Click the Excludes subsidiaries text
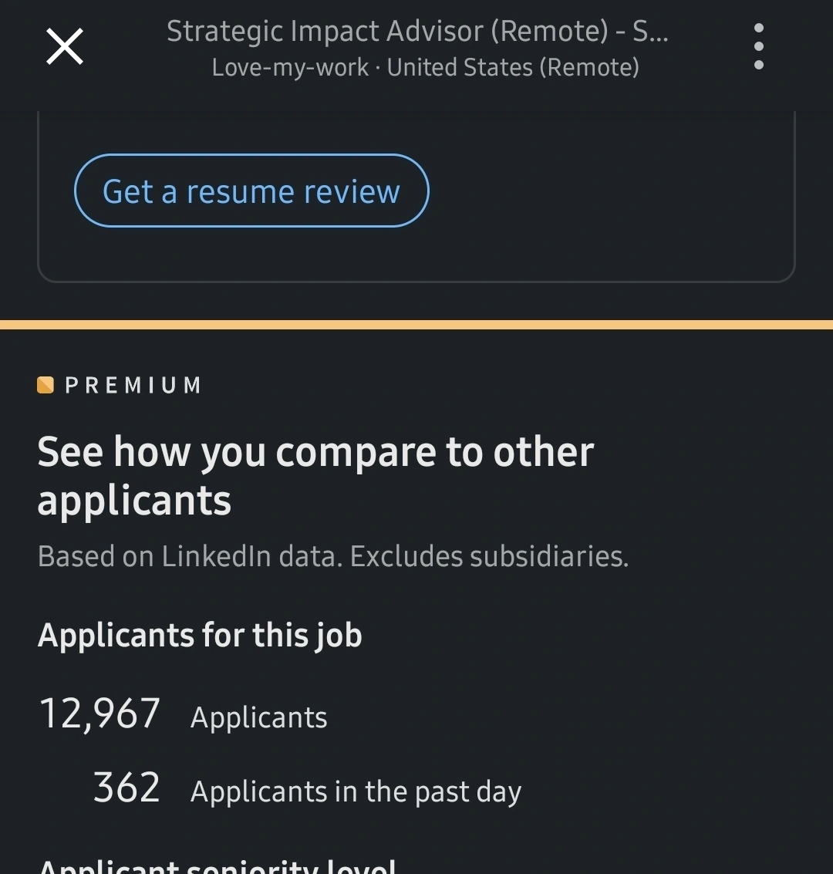The image size is (833, 874). (x=489, y=556)
